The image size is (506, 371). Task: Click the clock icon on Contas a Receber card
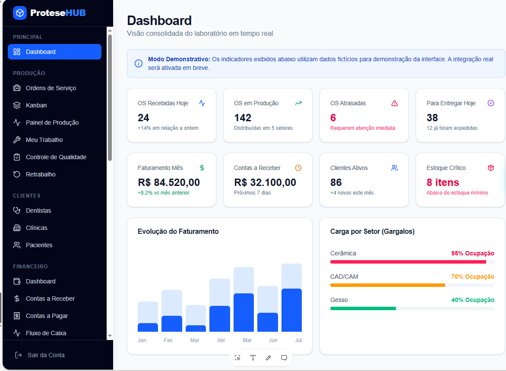[x=298, y=168]
